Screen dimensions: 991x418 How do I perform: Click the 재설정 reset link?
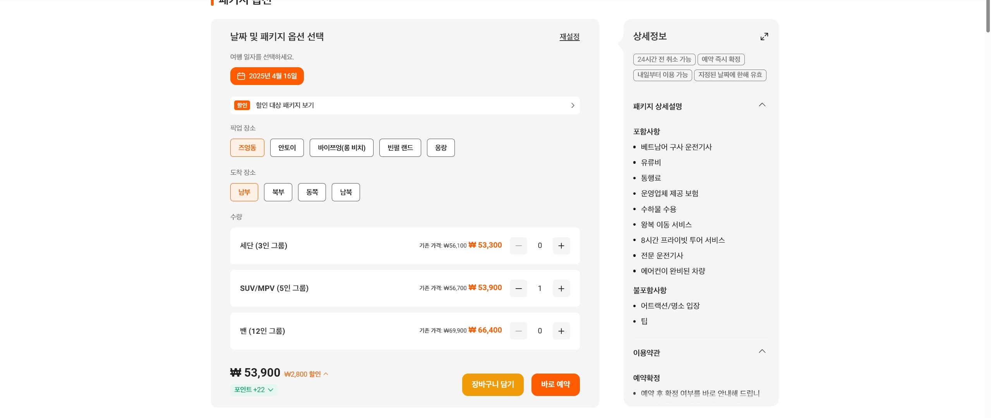(x=569, y=37)
